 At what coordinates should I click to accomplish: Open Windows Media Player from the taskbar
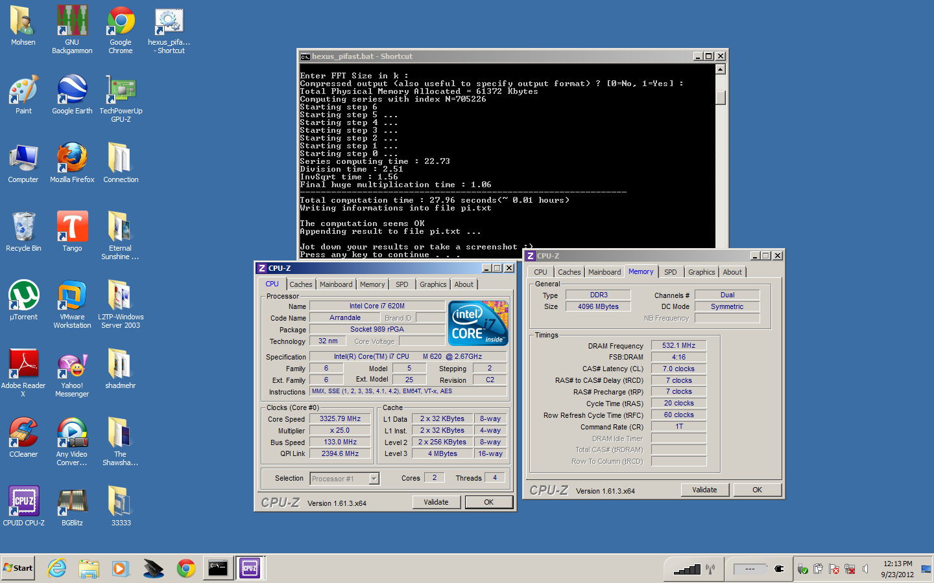click(121, 569)
